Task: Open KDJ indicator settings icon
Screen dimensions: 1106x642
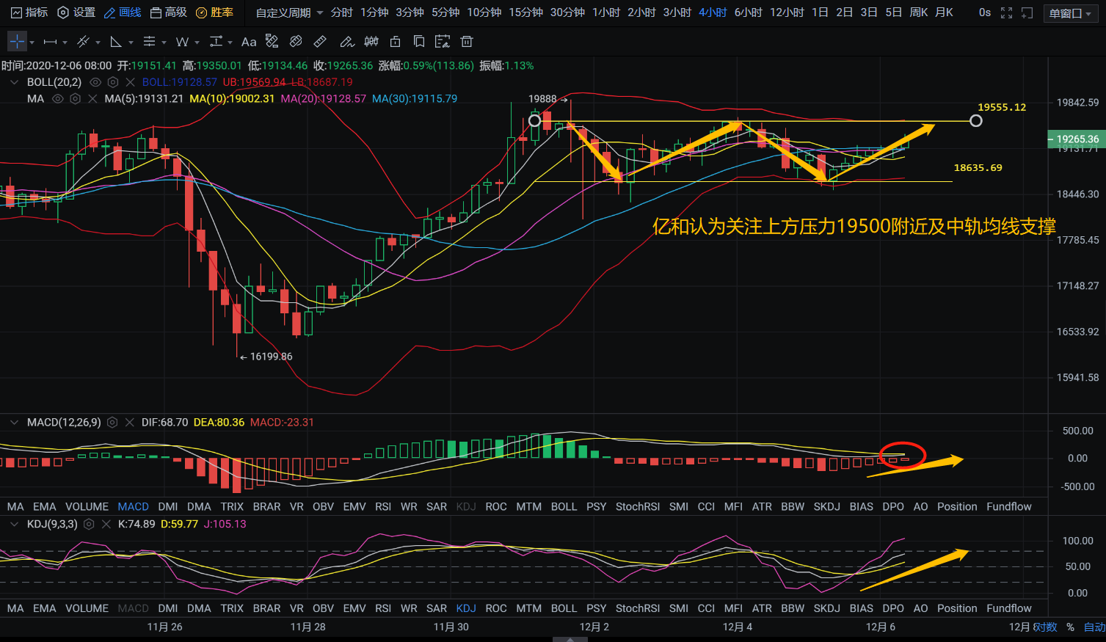Action: coord(89,525)
